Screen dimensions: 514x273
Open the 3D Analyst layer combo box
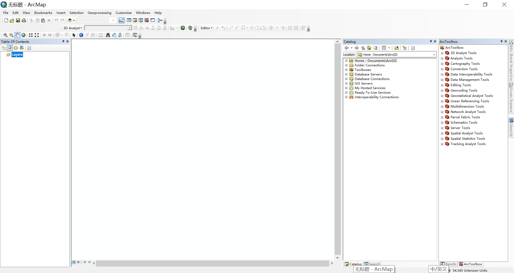(x=108, y=28)
